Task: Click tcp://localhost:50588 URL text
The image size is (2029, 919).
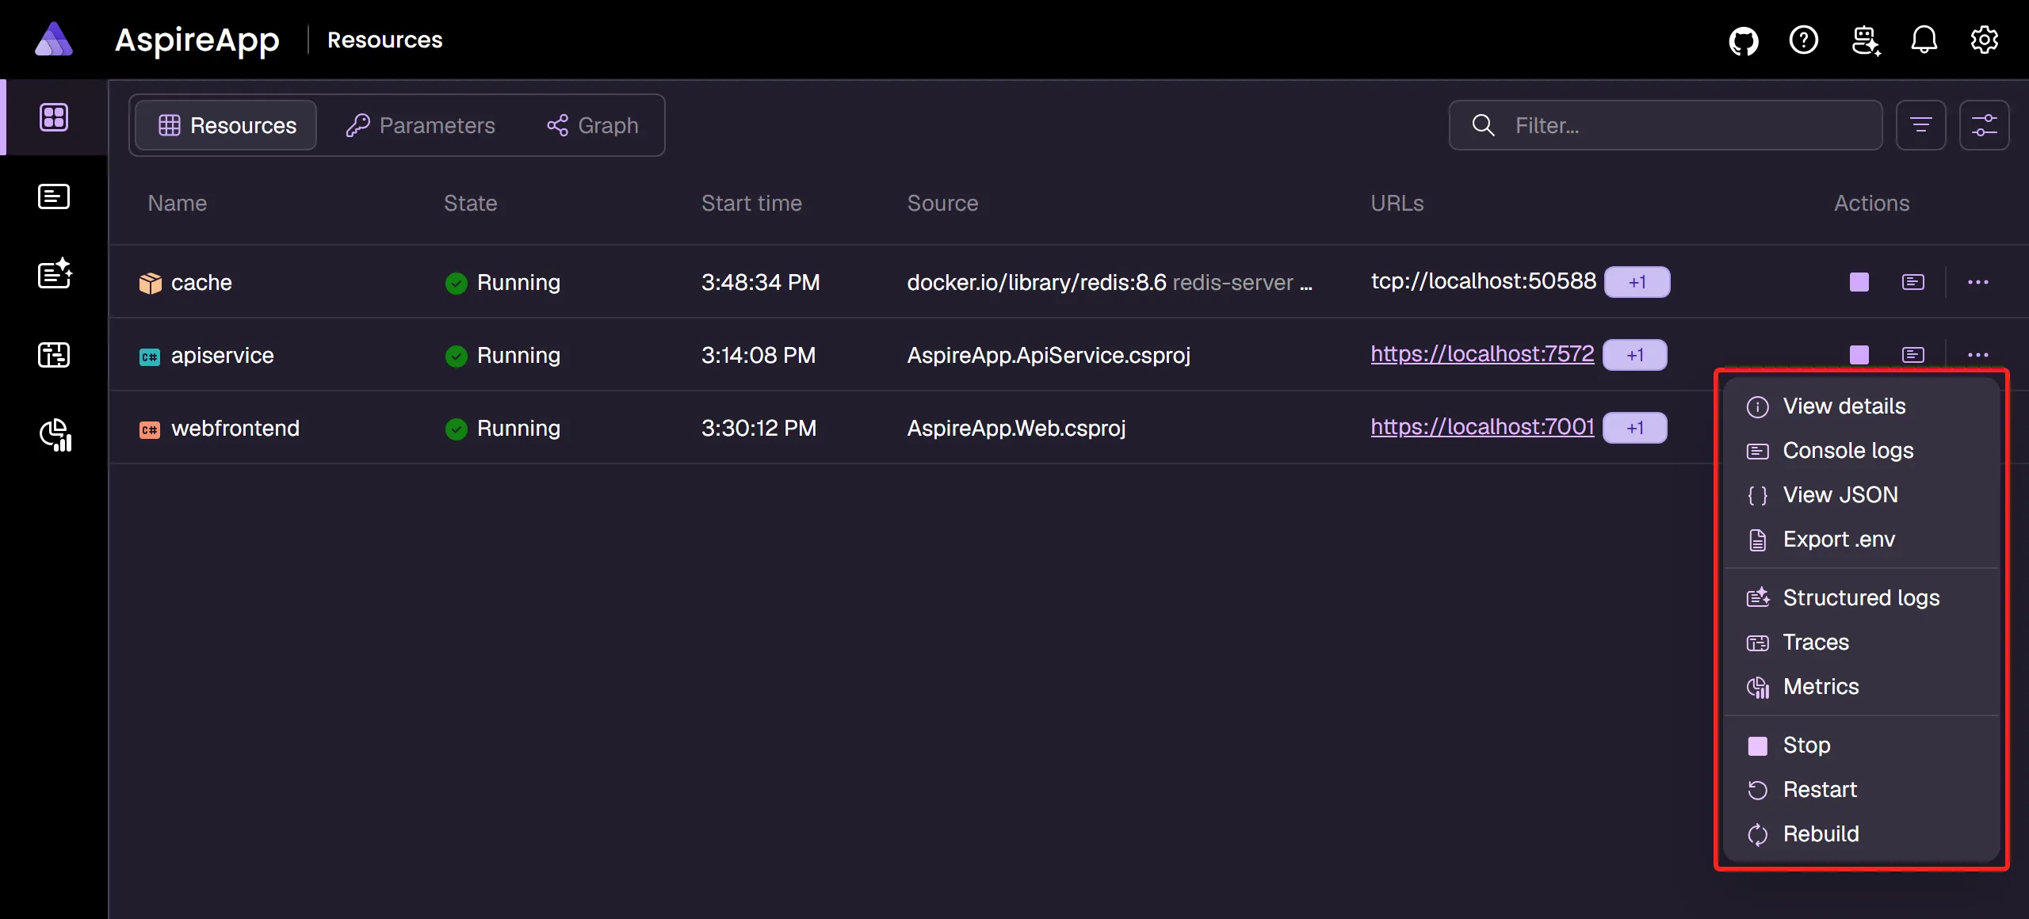Action: 1483,281
